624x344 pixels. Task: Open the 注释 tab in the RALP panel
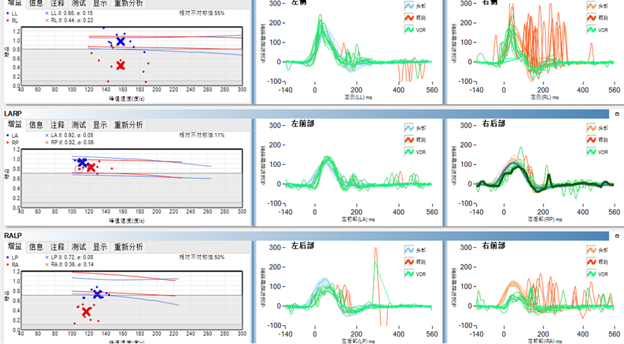pos(57,247)
